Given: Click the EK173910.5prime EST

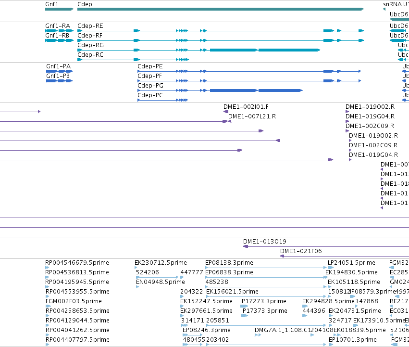Looking at the screenshot, I should (x=379, y=321).
